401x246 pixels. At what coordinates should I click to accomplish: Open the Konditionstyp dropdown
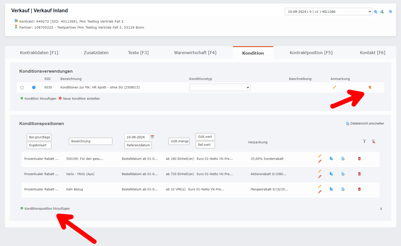tap(220, 87)
